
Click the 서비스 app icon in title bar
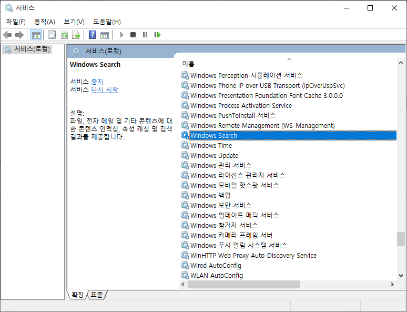tap(9, 8)
